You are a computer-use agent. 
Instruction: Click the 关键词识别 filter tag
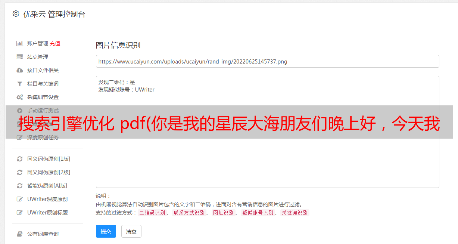click(295, 213)
